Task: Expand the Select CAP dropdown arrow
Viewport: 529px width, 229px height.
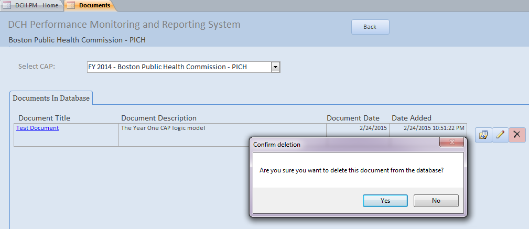Action: pos(276,67)
